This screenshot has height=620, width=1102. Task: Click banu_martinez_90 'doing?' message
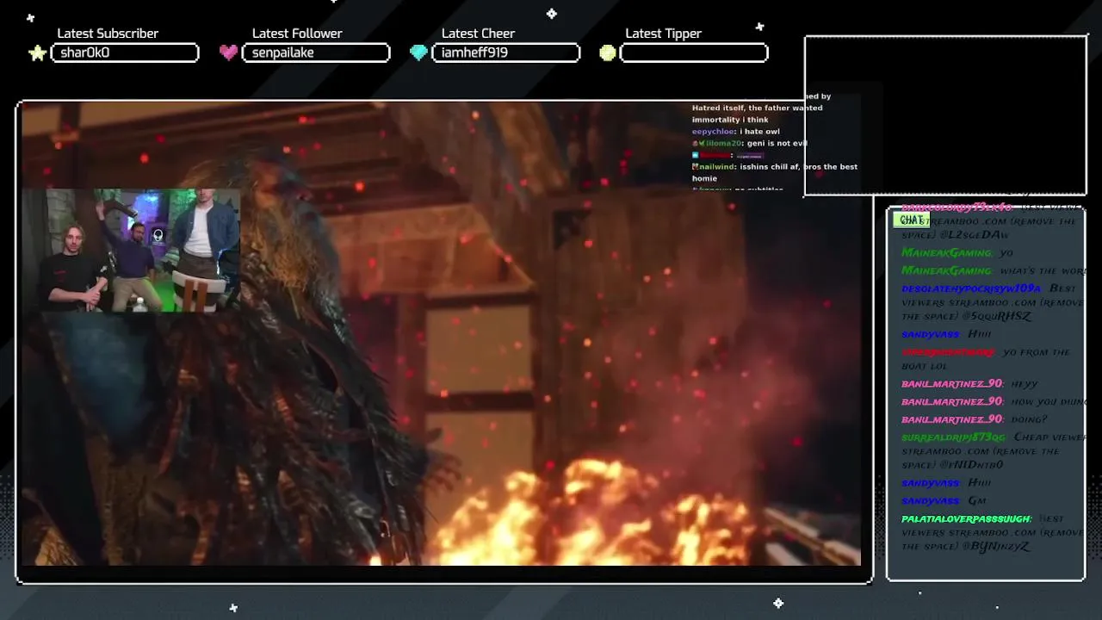(x=974, y=419)
